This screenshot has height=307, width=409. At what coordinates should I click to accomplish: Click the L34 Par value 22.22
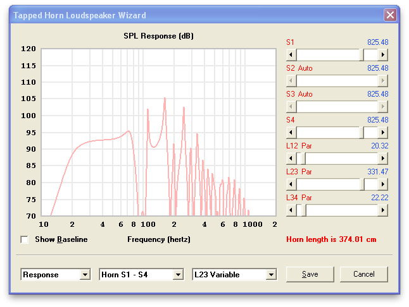coord(379,198)
